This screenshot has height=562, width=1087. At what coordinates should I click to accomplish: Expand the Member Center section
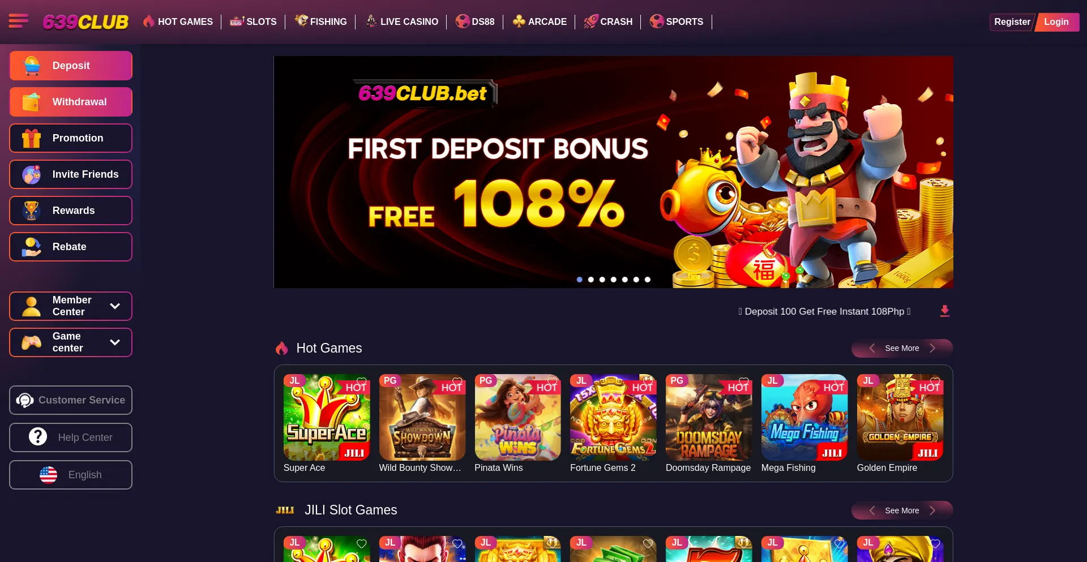(71, 306)
